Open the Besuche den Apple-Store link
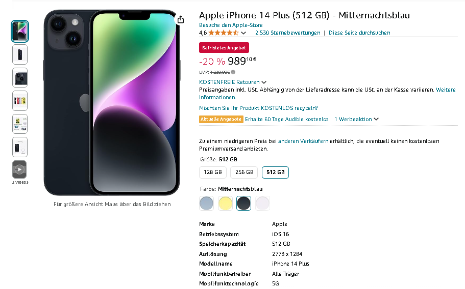 click(231, 25)
